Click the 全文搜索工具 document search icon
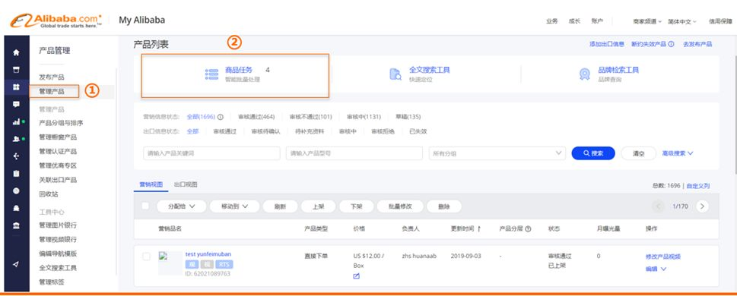 [396, 74]
